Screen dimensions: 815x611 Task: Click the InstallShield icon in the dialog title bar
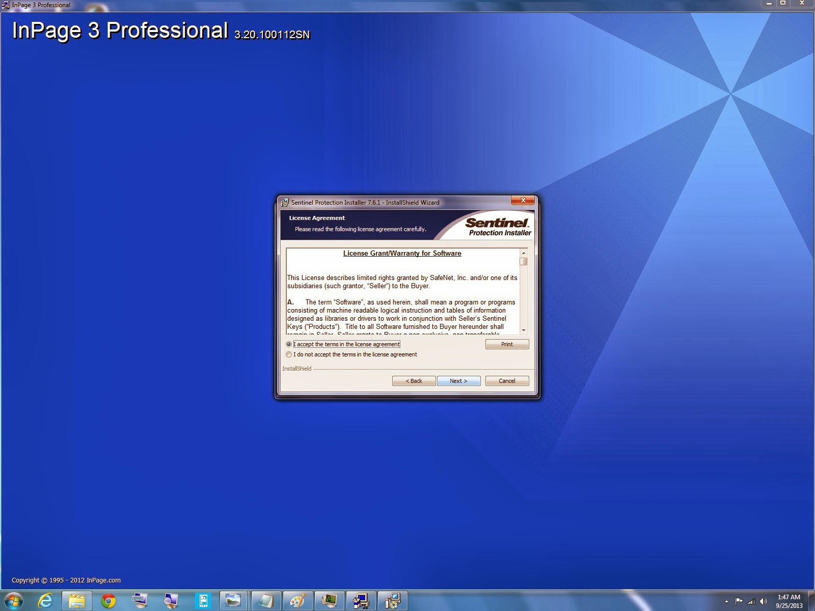(286, 202)
